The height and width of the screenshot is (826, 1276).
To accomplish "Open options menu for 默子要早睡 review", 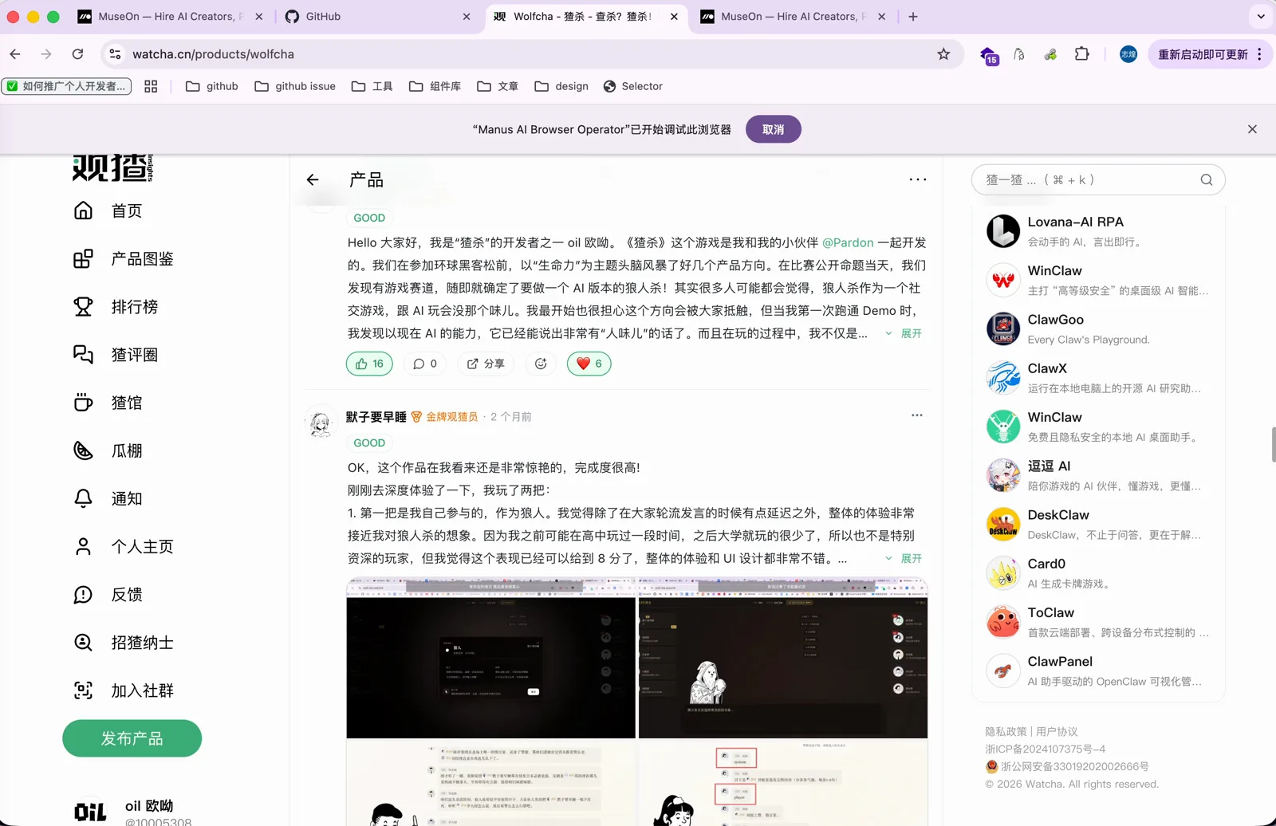I will point(917,415).
